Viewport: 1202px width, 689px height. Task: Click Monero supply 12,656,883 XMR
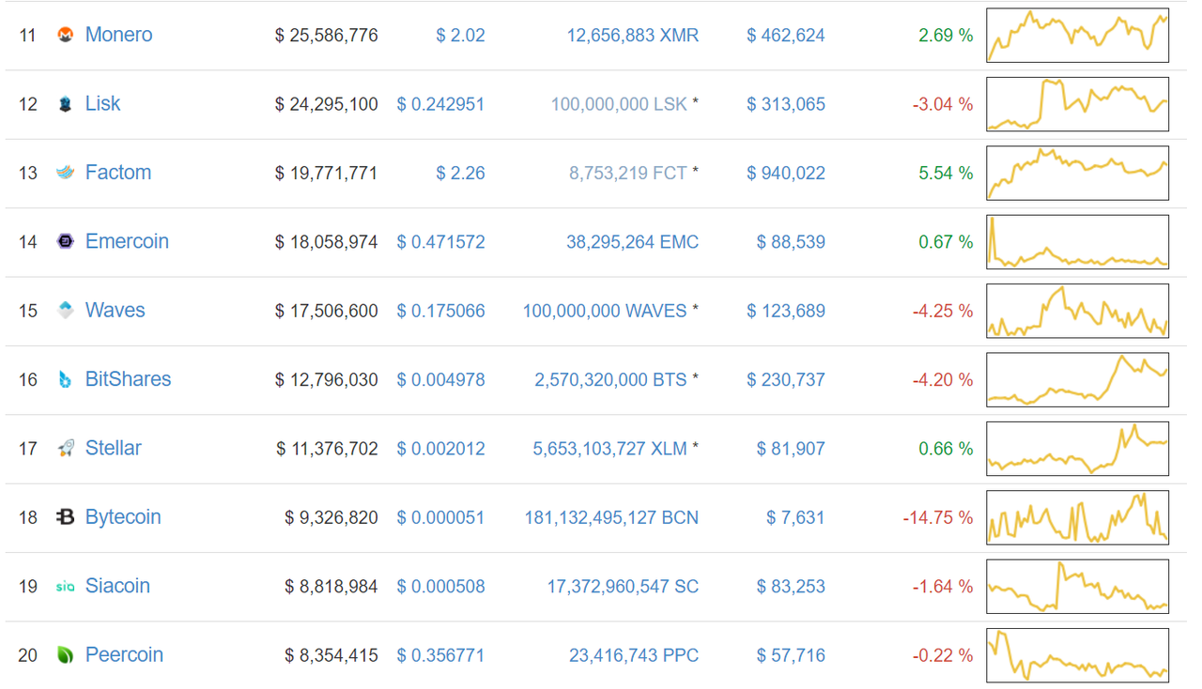coord(633,36)
